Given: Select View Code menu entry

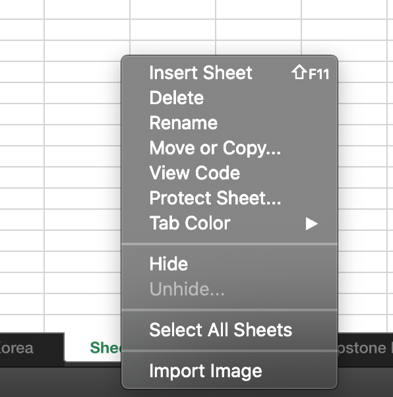Looking at the screenshot, I should point(229,173).
